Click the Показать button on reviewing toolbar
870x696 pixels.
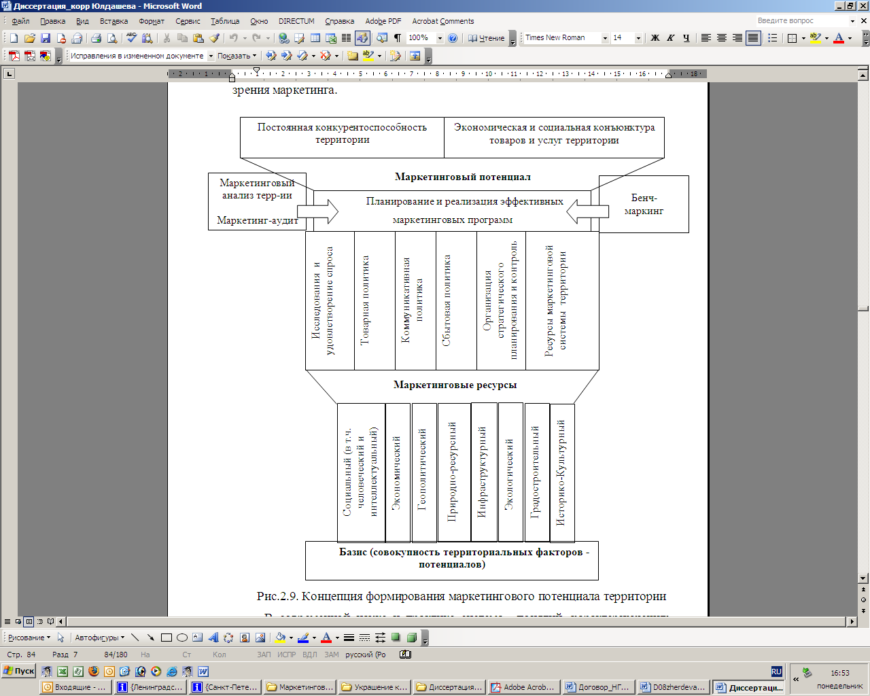pos(237,56)
